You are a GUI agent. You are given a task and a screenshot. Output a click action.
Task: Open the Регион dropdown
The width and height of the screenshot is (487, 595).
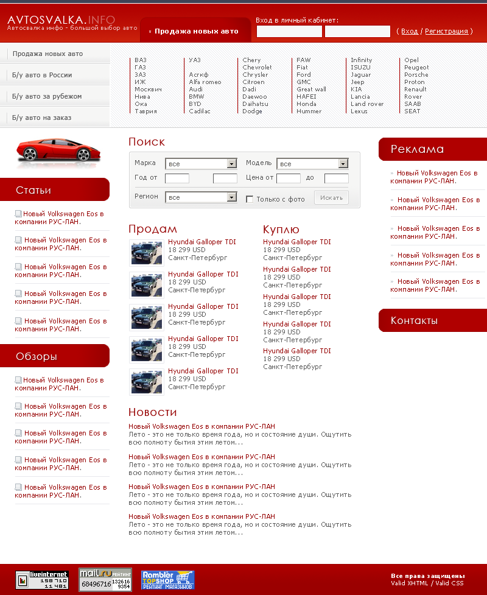click(201, 197)
